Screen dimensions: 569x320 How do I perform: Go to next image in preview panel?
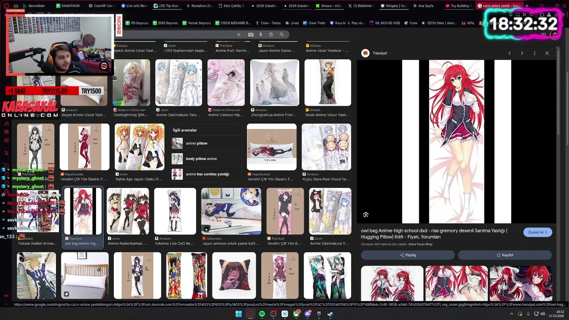click(x=522, y=53)
